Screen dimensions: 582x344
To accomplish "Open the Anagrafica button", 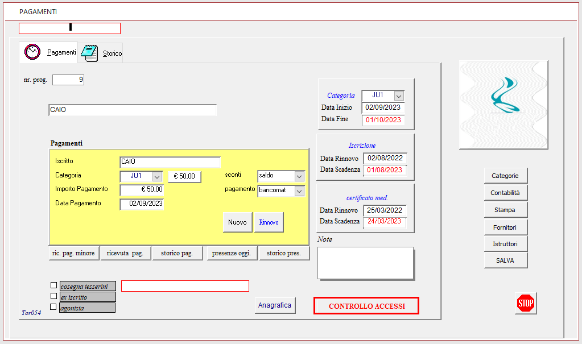I will click(x=275, y=305).
